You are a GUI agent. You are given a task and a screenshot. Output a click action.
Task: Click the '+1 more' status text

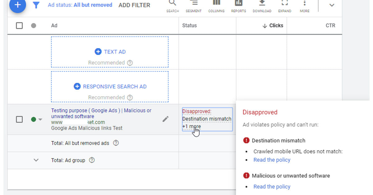click(x=191, y=126)
